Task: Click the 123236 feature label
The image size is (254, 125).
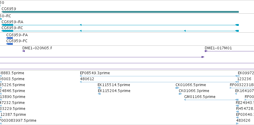Action: [x=244, y=79]
